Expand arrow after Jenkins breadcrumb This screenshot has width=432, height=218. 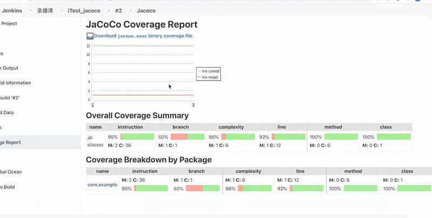(30, 11)
